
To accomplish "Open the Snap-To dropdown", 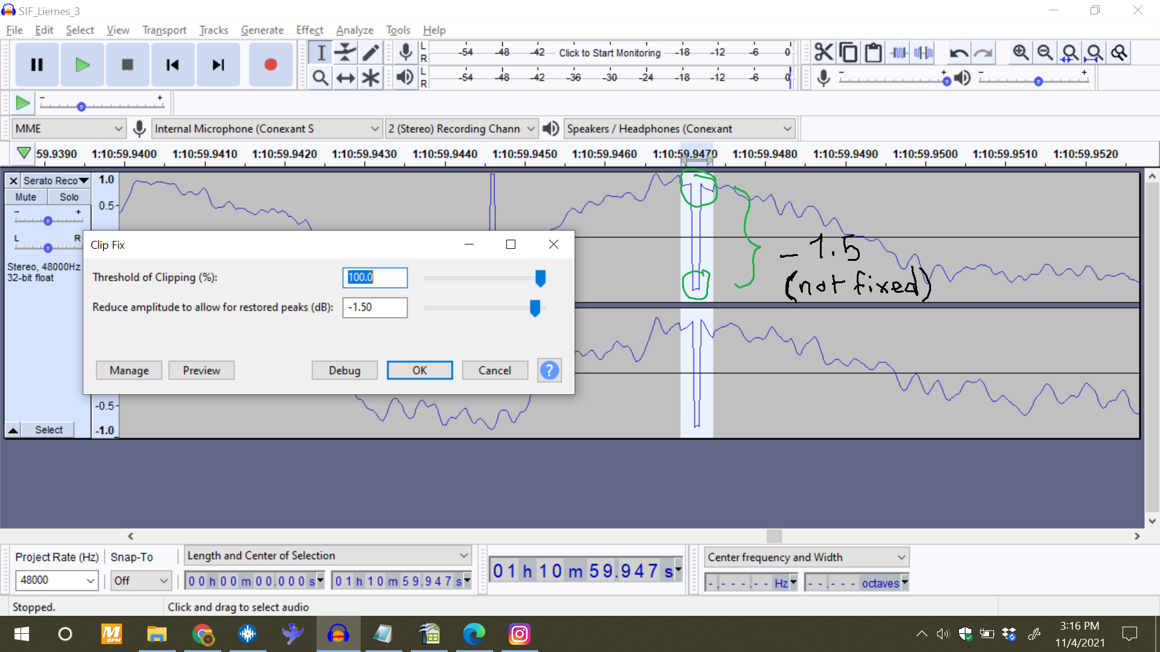I will click(140, 580).
